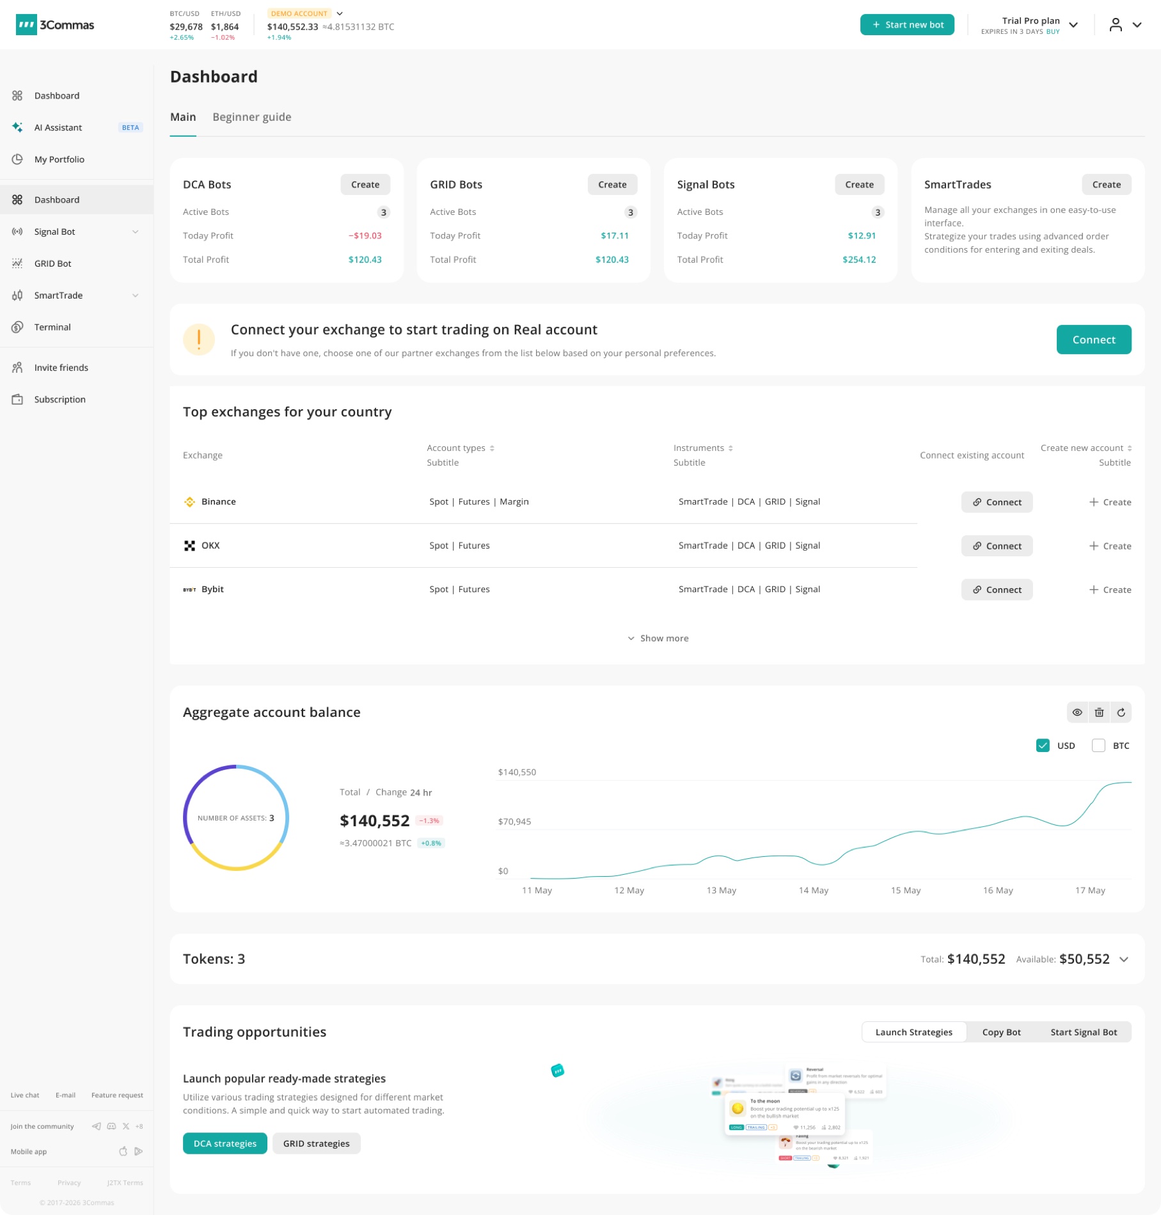Connect existing OKX account

(x=997, y=545)
